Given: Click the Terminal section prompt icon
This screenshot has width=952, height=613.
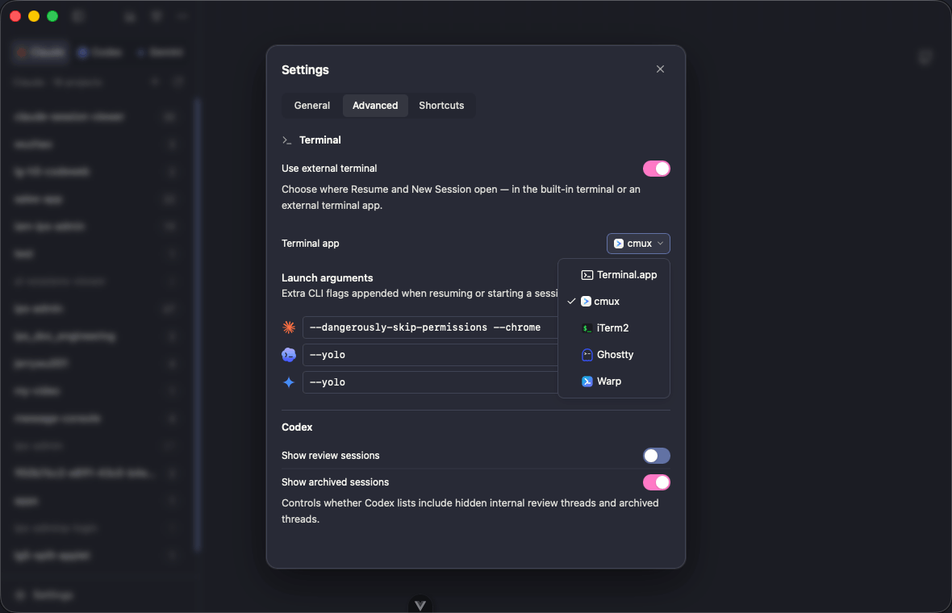Looking at the screenshot, I should (x=286, y=140).
